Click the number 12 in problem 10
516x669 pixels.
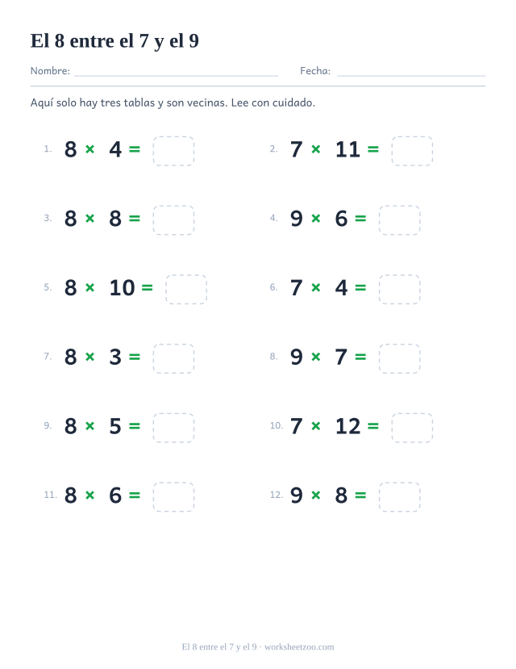348,426
